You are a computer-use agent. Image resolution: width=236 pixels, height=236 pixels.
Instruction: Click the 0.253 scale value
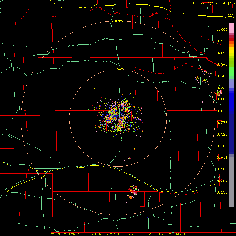pyautogui.click(x=222, y=192)
